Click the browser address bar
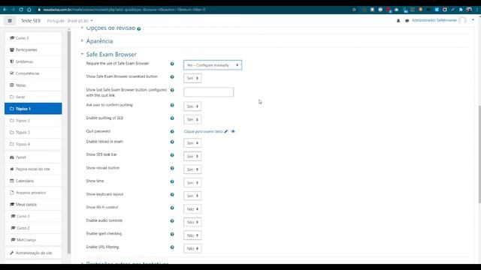 (x=193, y=10)
